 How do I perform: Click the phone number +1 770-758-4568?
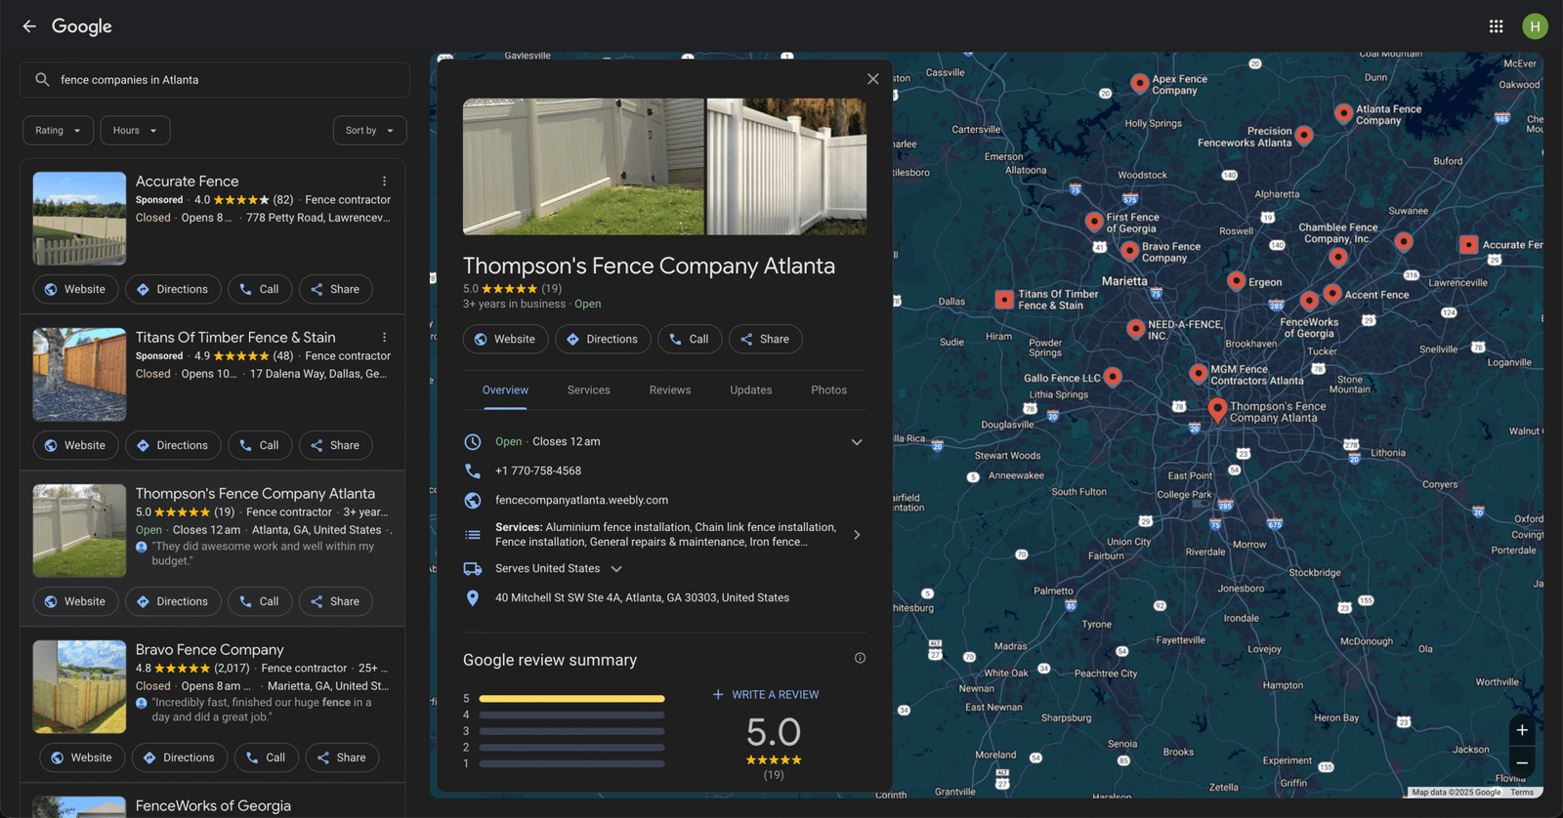pos(538,471)
